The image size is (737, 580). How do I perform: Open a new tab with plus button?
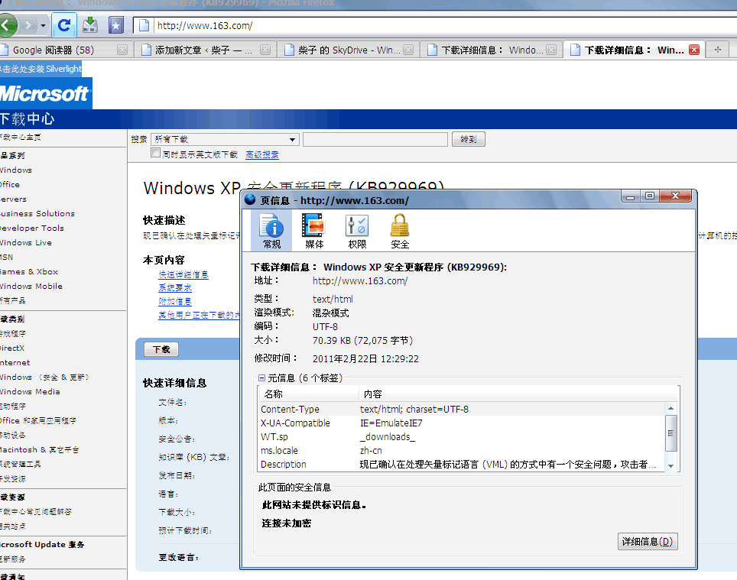click(717, 50)
